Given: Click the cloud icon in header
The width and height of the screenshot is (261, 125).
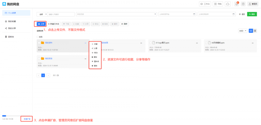Looking at the screenshot, I should pyautogui.click(x=227, y=4).
